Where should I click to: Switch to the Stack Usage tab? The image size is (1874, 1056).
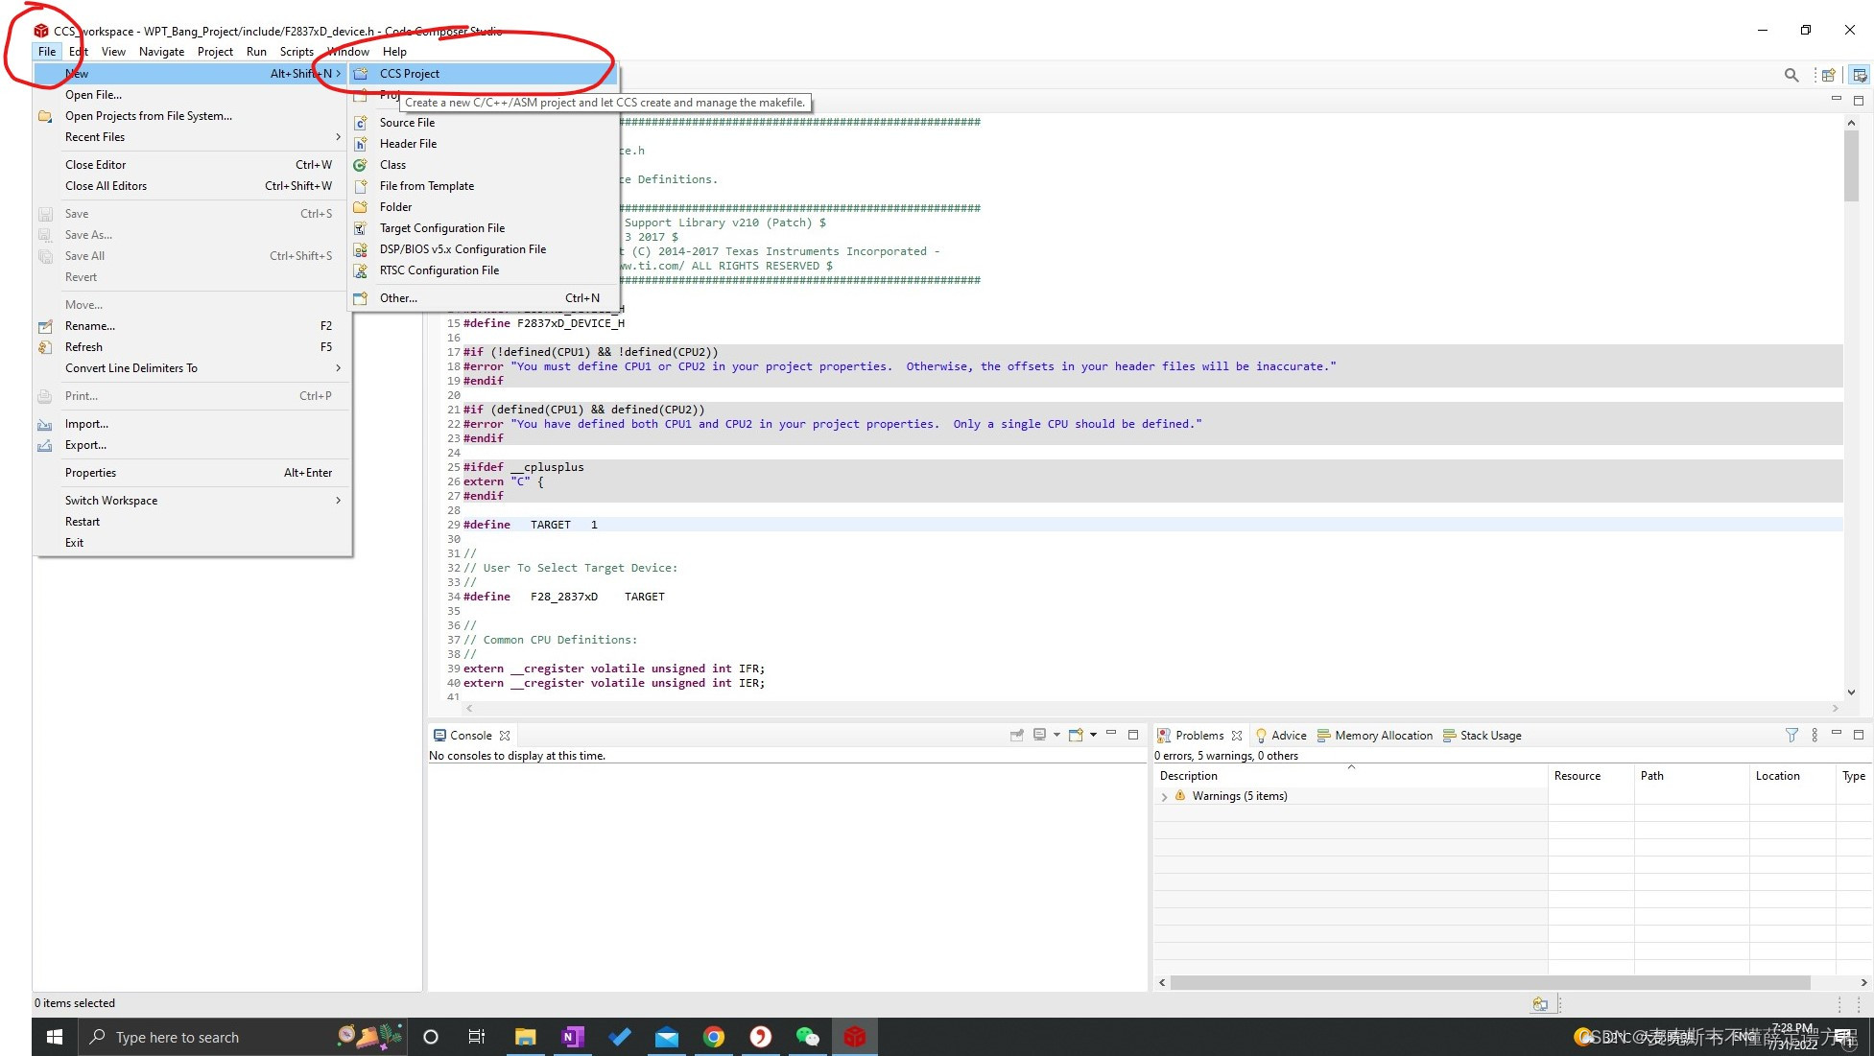pyautogui.click(x=1483, y=736)
